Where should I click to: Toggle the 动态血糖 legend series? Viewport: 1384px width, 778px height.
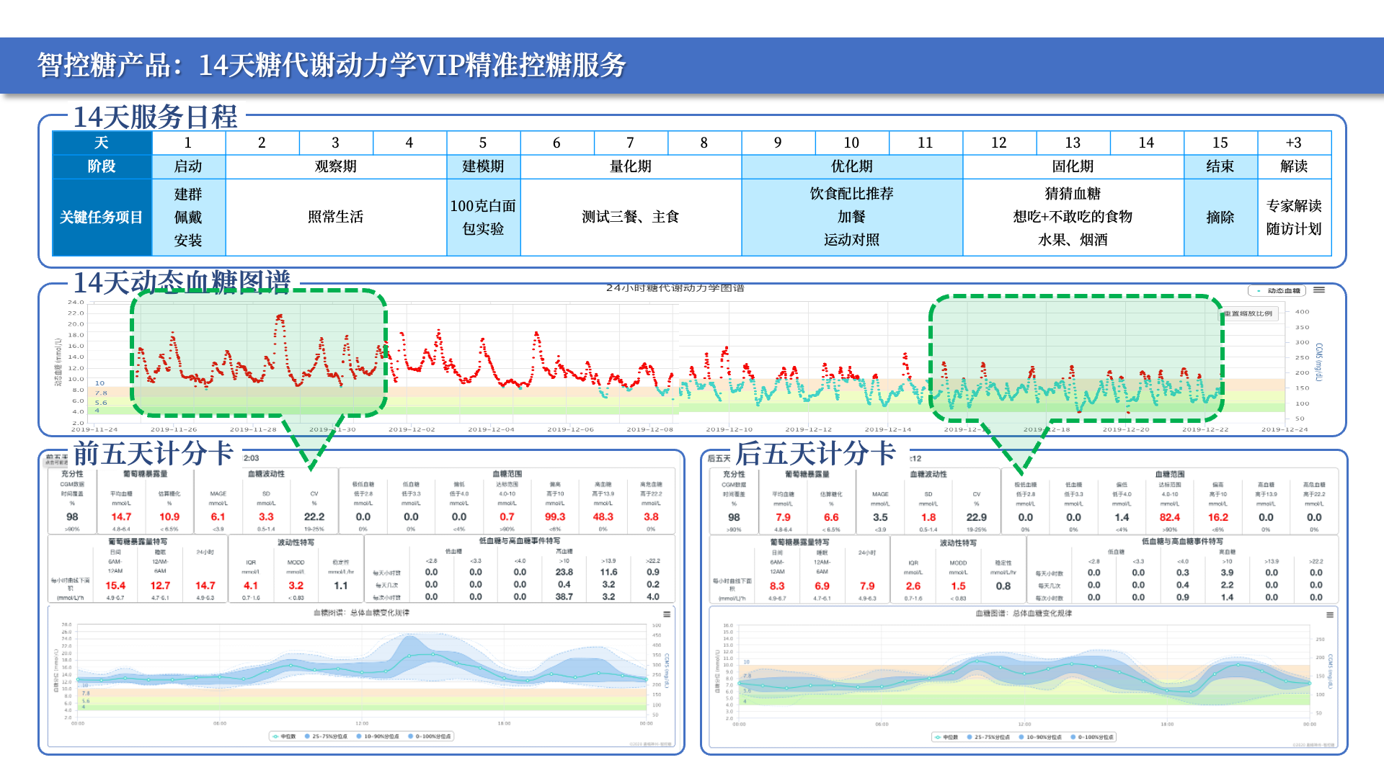click(1278, 290)
